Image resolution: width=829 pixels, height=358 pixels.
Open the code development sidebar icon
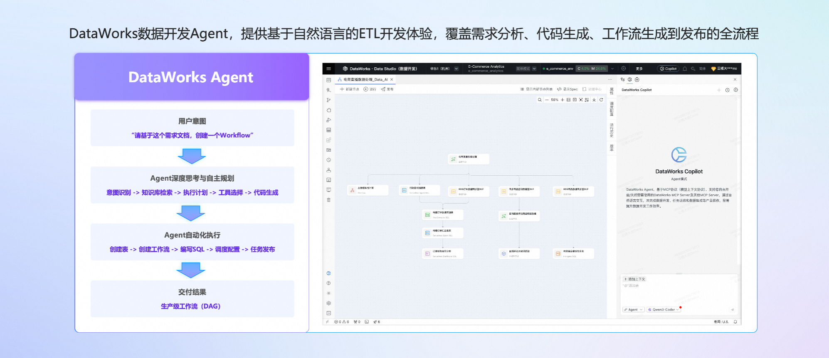[x=328, y=80]
